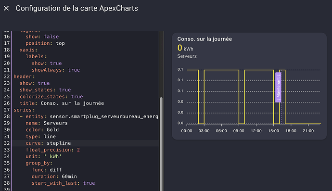Click the 'labels:' line in editor
Screen dimensions: 332x191
point(36,57)
